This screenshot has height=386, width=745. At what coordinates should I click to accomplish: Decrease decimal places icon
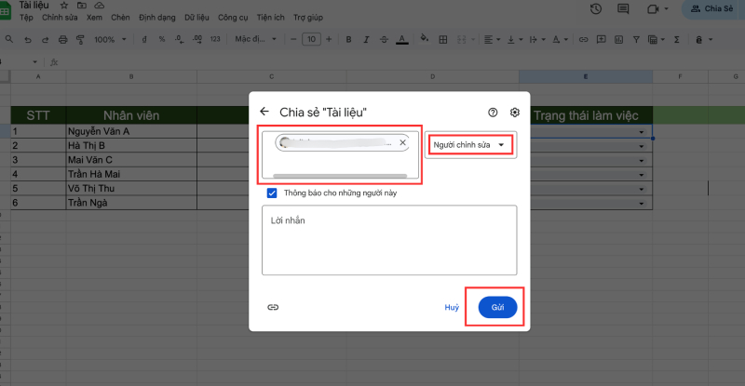tap(179, 39)
